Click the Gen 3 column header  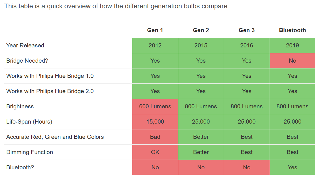tap(247, 30)
